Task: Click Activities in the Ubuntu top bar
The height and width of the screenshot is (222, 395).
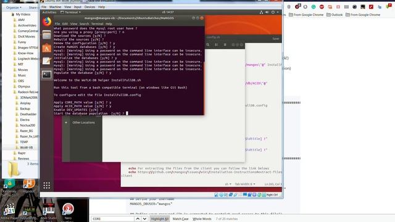Action: pyautogui.click(x=49, y=12)
